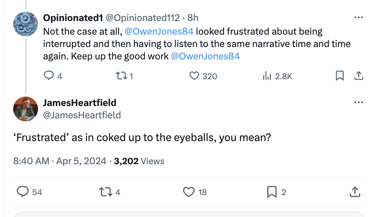Retweet JamesHeartfield's tweet
The height and width of the screenshot is (217, 372).
pyautogui.click(x=105, y=192)
